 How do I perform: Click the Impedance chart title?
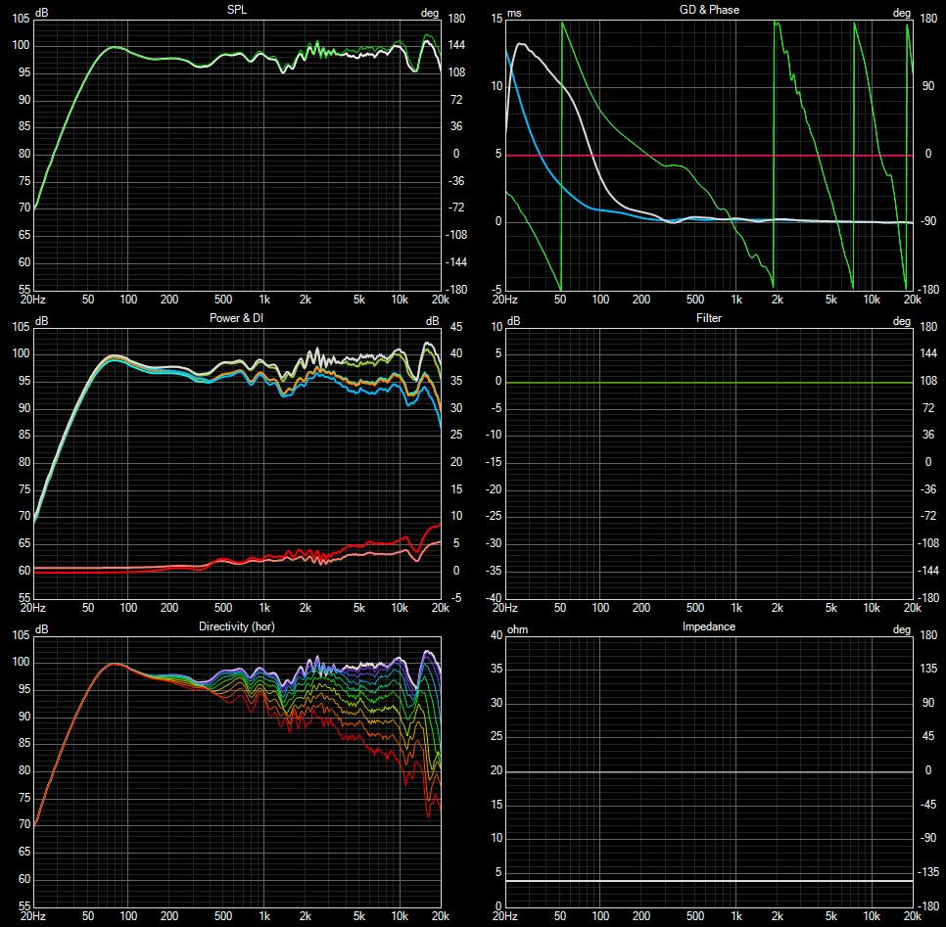(x=709, y=626)
